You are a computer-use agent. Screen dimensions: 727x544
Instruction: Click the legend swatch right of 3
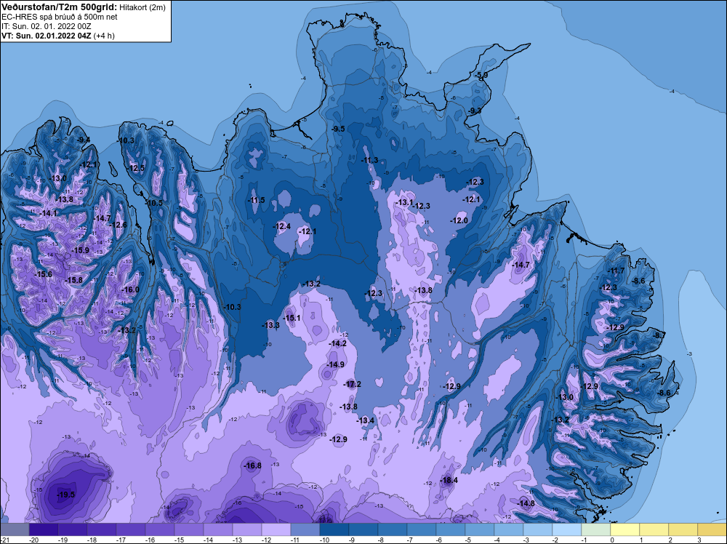tap(712, 529)
